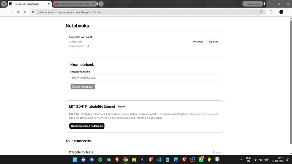This screenshot has height=164, width=292.
Task: Expand the tab search dropdown
Action: point(4,4)
